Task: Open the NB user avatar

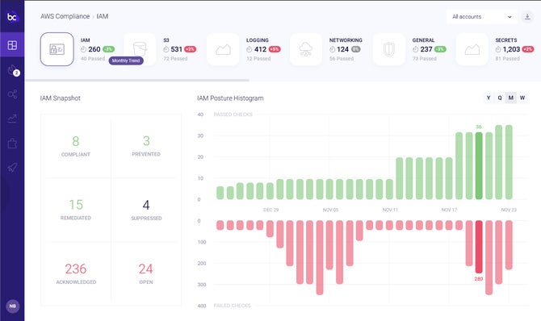Action: pyautogui.click(x=12, y=306)
